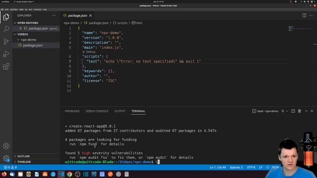Open Firefox from the dock

[x=4, y=174]
